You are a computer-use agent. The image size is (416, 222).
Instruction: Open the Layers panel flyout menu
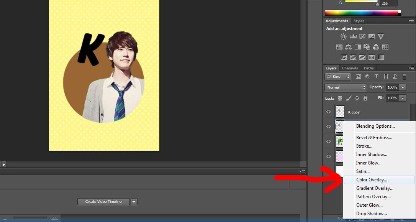(411, 68)
